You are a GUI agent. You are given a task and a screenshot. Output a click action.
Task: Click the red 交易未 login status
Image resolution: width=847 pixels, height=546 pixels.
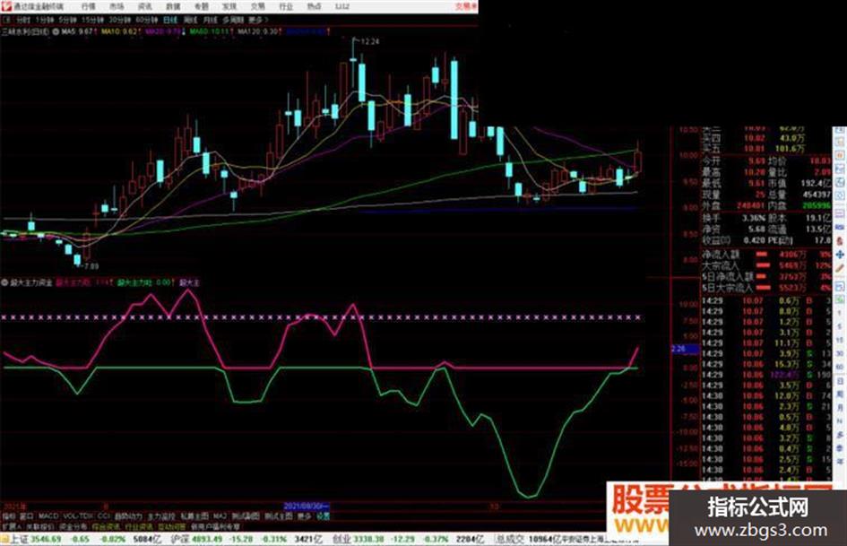[x=466, y=6]
